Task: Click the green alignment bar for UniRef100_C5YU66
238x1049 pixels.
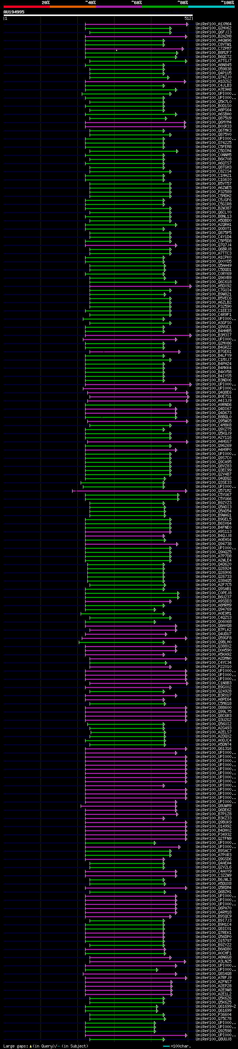Action: point(132,499)
